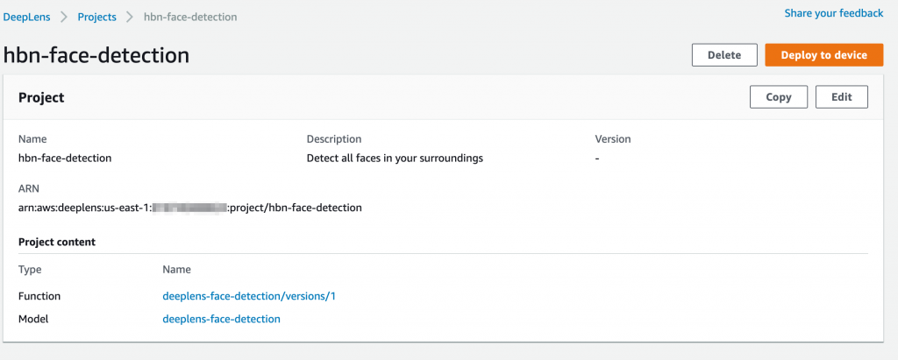This screenshot has height=360, width=898.
Task: Click the Type column header
Action: click(30, 270)
